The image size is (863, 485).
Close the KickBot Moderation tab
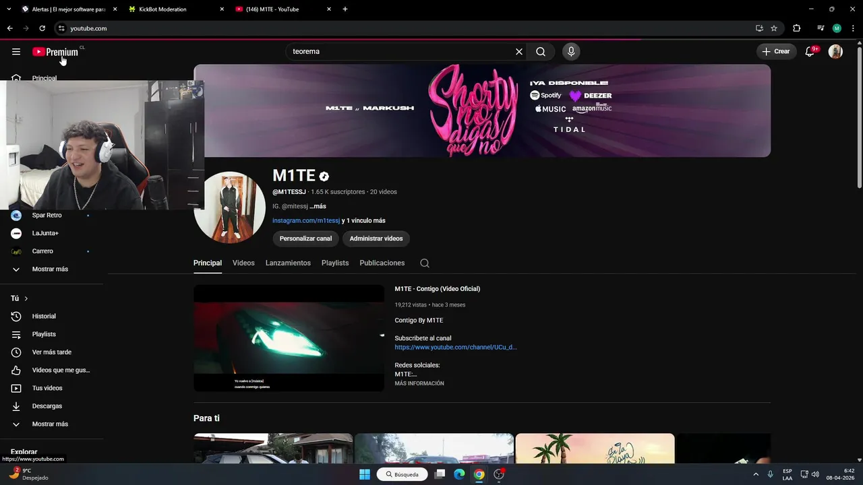[x=222, y=9]
